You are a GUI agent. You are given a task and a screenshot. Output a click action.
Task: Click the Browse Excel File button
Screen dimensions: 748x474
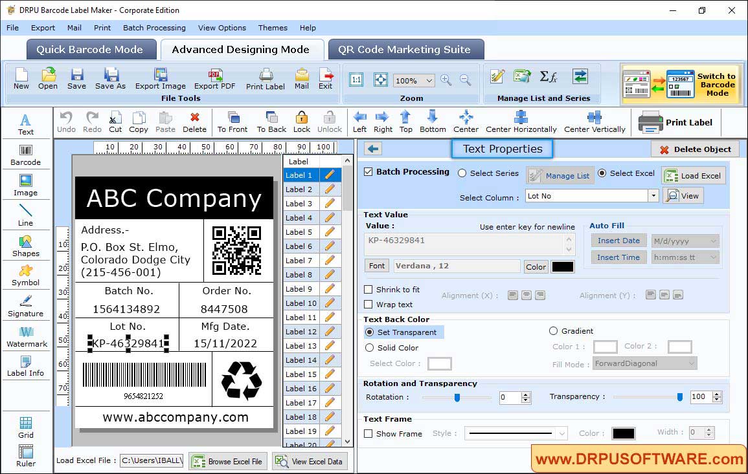tap(227, 461)
